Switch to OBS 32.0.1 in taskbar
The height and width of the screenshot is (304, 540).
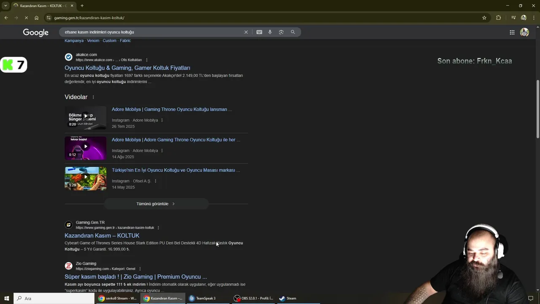(254, 299)
